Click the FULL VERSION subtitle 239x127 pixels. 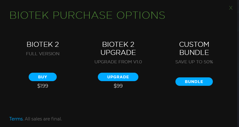coord(43,54)
